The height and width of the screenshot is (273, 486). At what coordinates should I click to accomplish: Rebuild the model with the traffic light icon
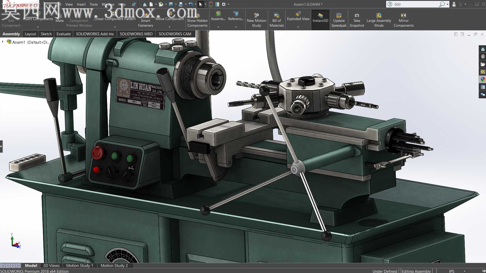tap(211, 4)
